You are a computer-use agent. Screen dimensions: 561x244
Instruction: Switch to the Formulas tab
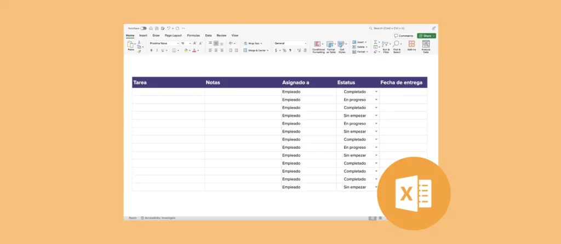[193, 35]
